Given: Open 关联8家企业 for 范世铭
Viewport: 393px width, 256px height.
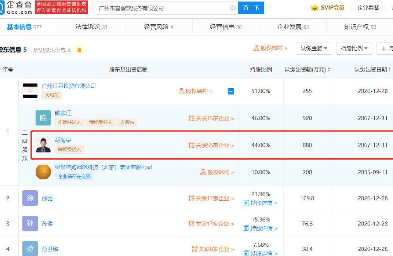Looking at the screenshot, I should pyautogui.click(x=213, y=249).
